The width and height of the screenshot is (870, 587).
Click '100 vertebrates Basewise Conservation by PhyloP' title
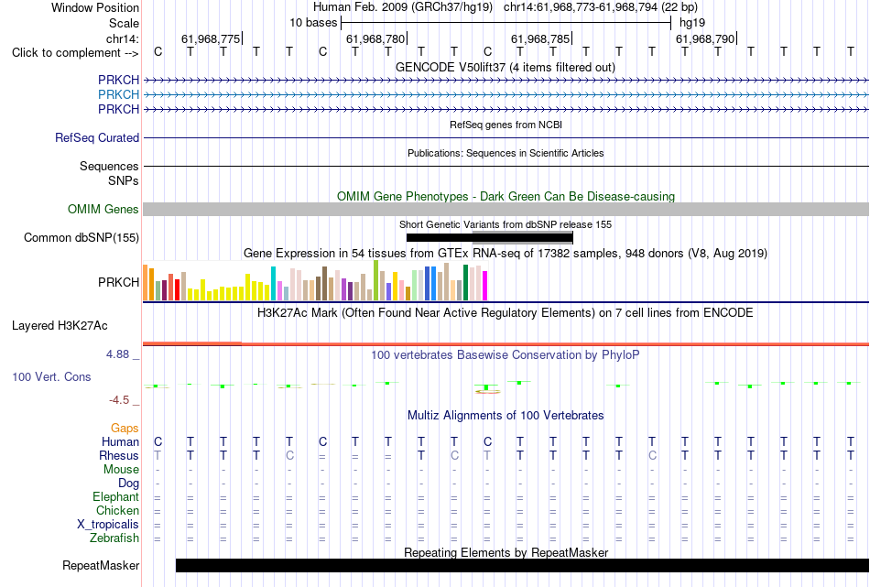point(505,354)
